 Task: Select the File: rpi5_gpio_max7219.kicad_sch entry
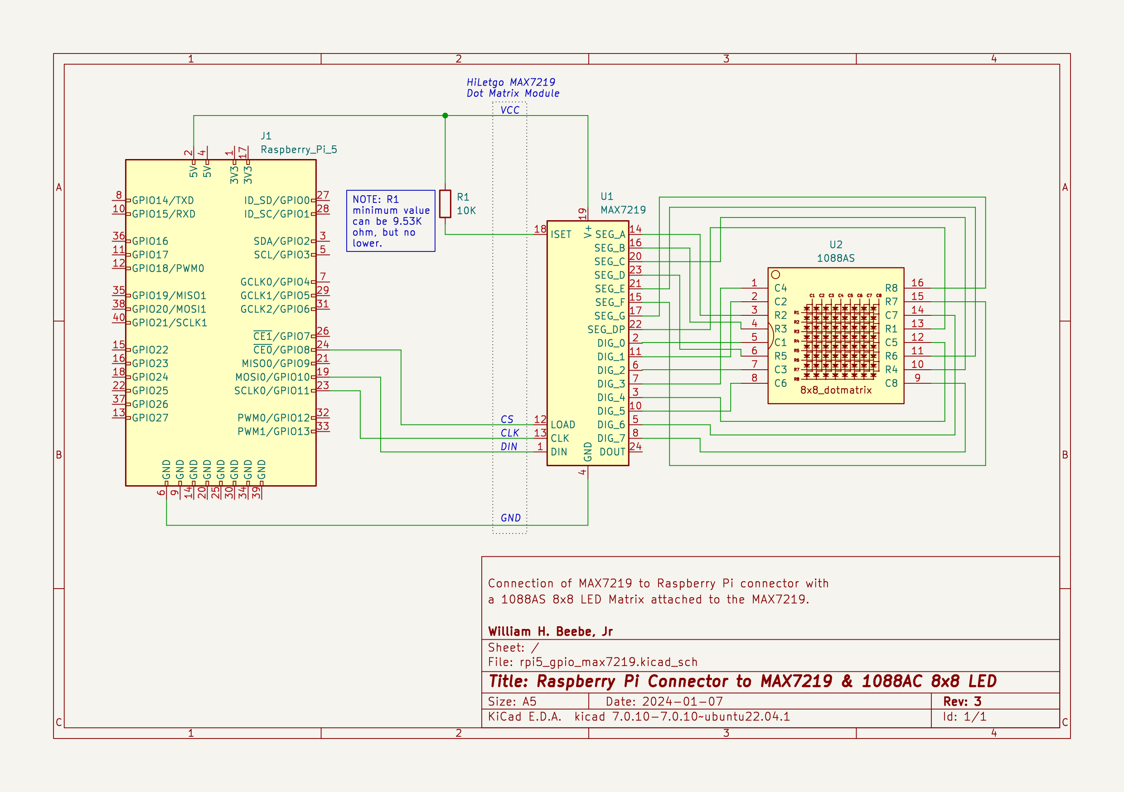592,662
